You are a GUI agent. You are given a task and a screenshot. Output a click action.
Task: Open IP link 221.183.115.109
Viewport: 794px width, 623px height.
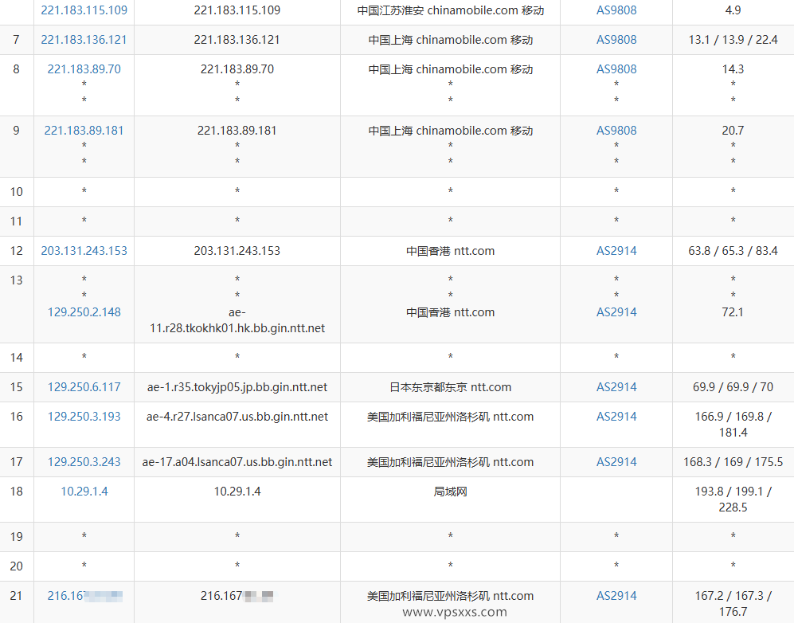[84, 10]
